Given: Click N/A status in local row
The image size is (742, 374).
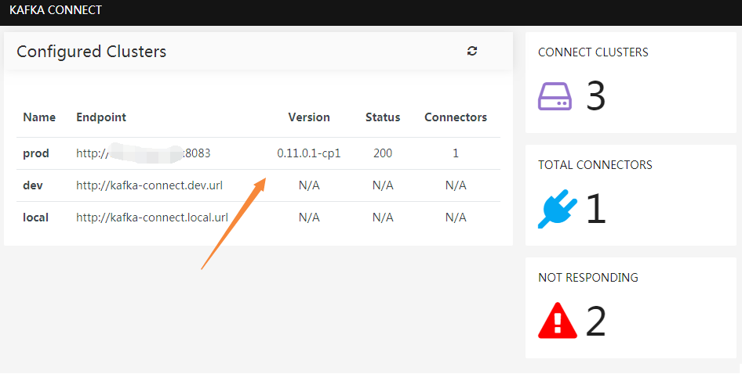Looking at the screenshot, I should 383,218.
